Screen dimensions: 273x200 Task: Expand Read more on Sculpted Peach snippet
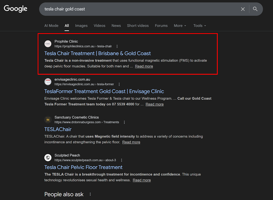(x=142, y=180)
